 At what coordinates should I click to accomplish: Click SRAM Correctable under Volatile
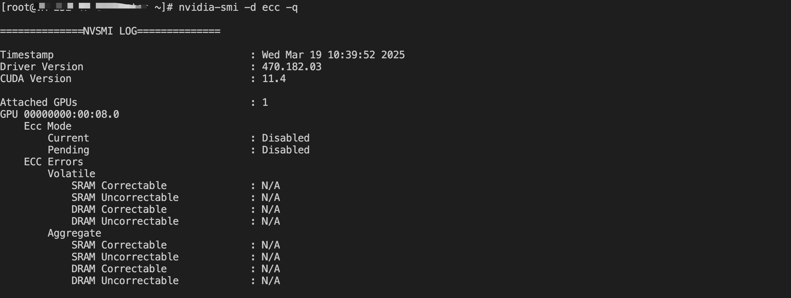119,185
